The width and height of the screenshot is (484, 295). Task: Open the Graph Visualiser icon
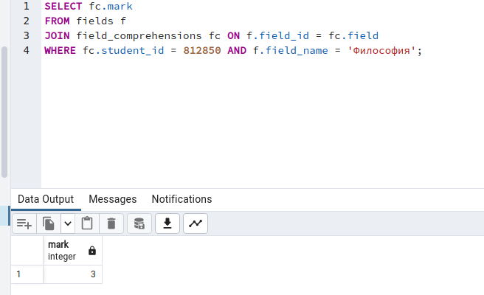(x=196, y=223)
